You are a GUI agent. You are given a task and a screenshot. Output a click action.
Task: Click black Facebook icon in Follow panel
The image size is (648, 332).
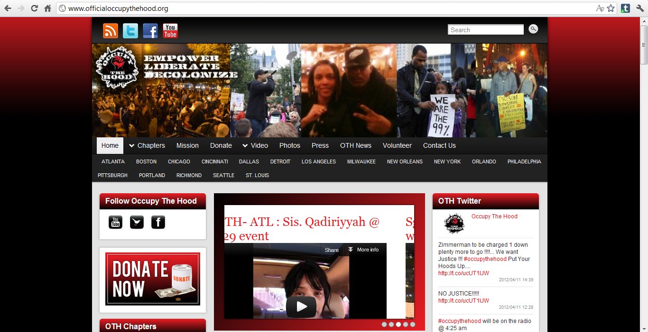point(158,222)
